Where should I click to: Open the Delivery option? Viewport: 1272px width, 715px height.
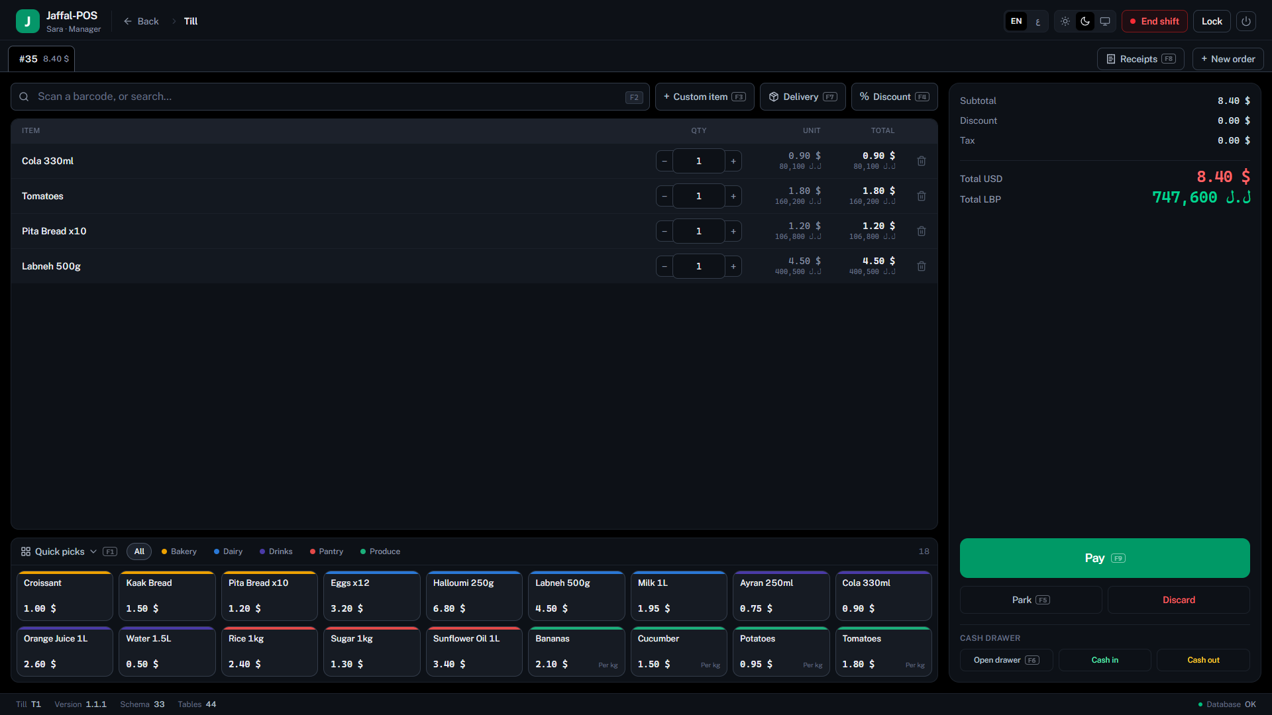pyautogui.click(x=803, y=97)
